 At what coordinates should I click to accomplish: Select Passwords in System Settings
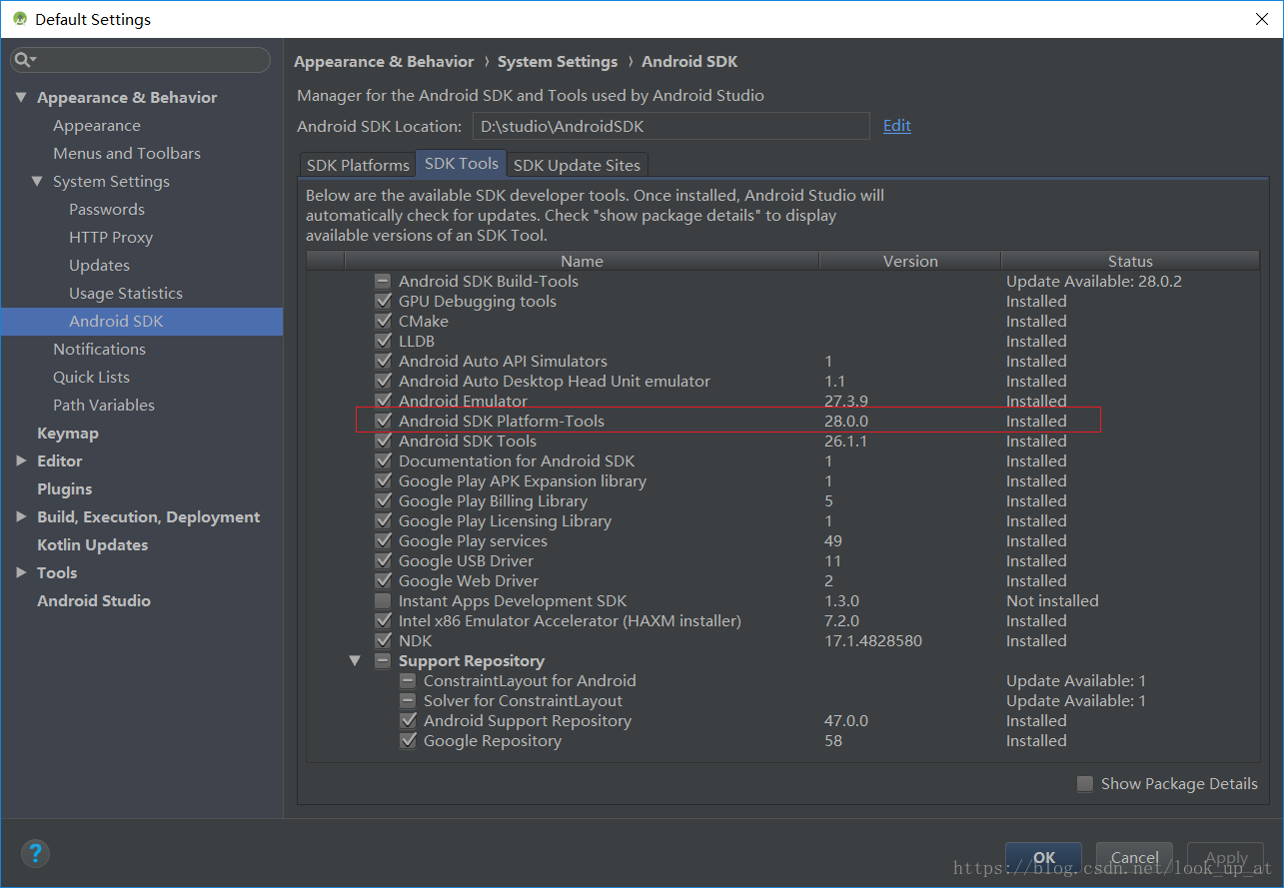click(107, 210)
